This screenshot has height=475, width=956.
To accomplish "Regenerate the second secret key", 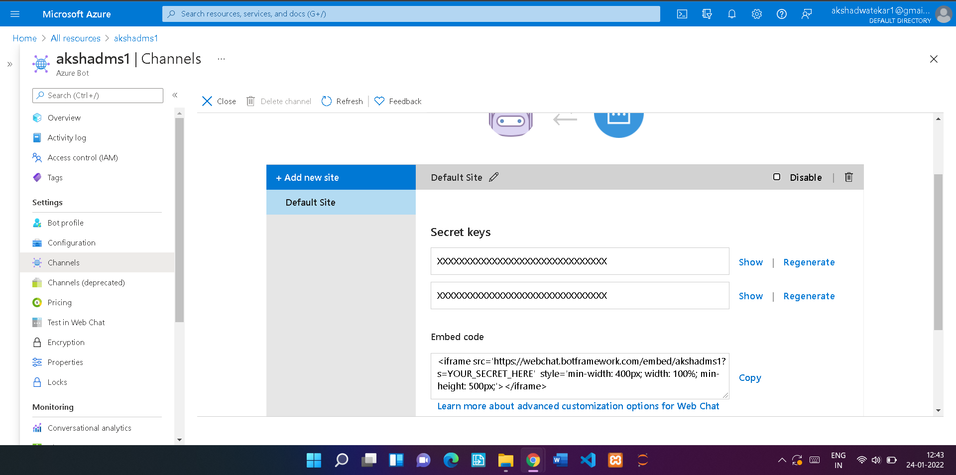I will (809, 296).
